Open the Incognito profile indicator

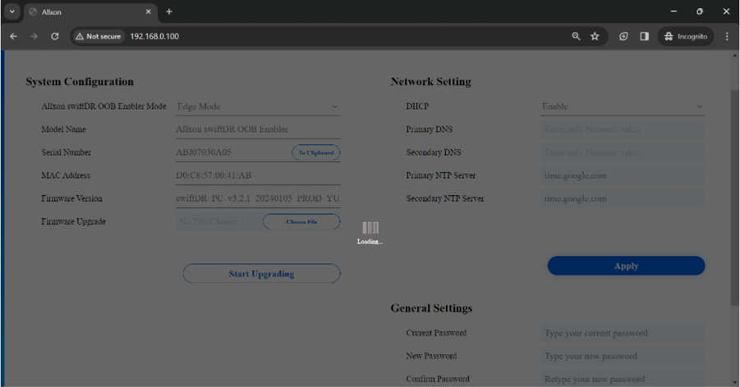(686, 36)
